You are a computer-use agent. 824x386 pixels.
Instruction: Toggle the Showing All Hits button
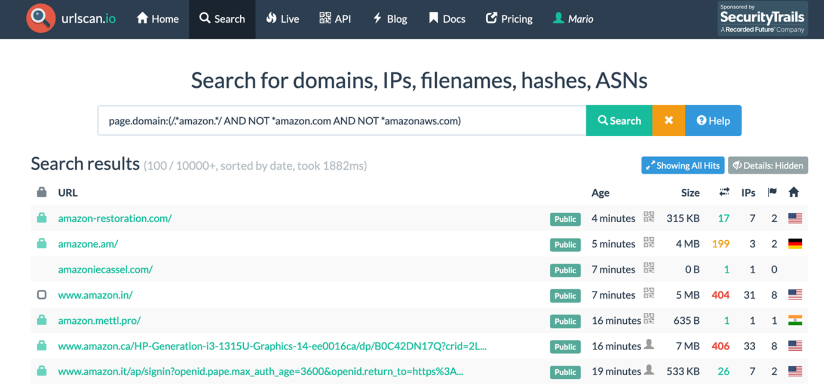683,166
